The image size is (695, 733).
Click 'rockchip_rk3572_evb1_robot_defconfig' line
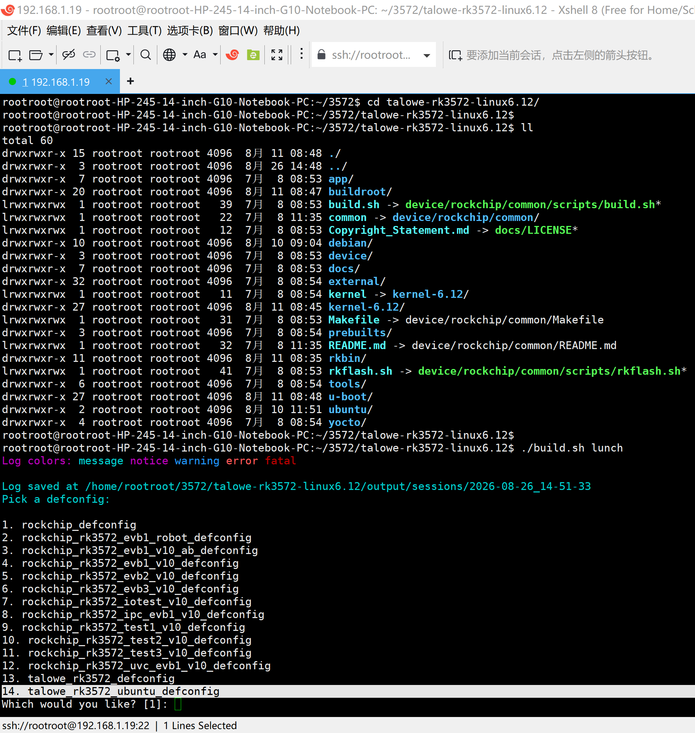[137, 537]
